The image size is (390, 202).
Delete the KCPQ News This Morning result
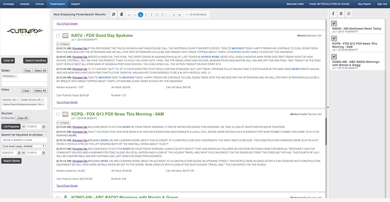pyautogui.click(x=74, y=186)
